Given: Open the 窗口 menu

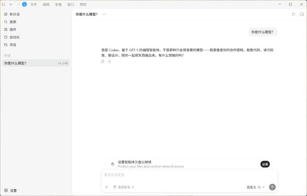Looking at the screenshot, I should tap(71, 5).
